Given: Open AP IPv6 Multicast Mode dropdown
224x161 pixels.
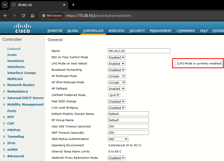Looking at the screenshot, I should pyautogui.click(x=117, y=83).
